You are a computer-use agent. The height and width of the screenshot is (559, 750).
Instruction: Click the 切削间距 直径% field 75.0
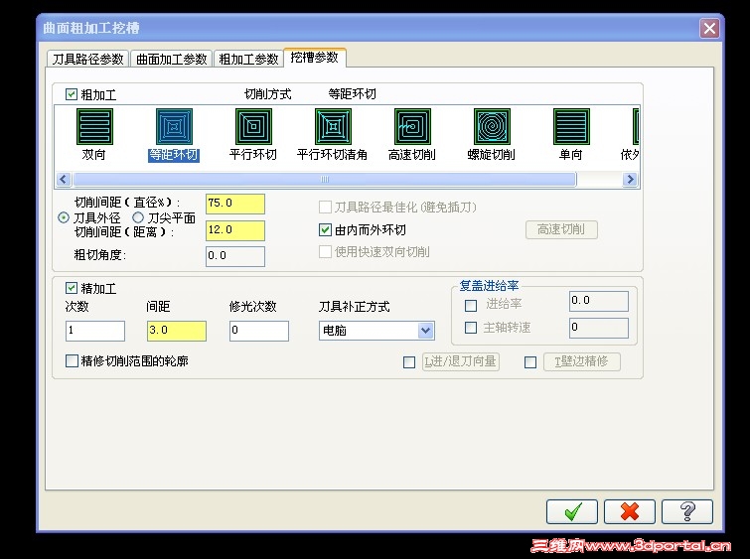click(235, 204)
